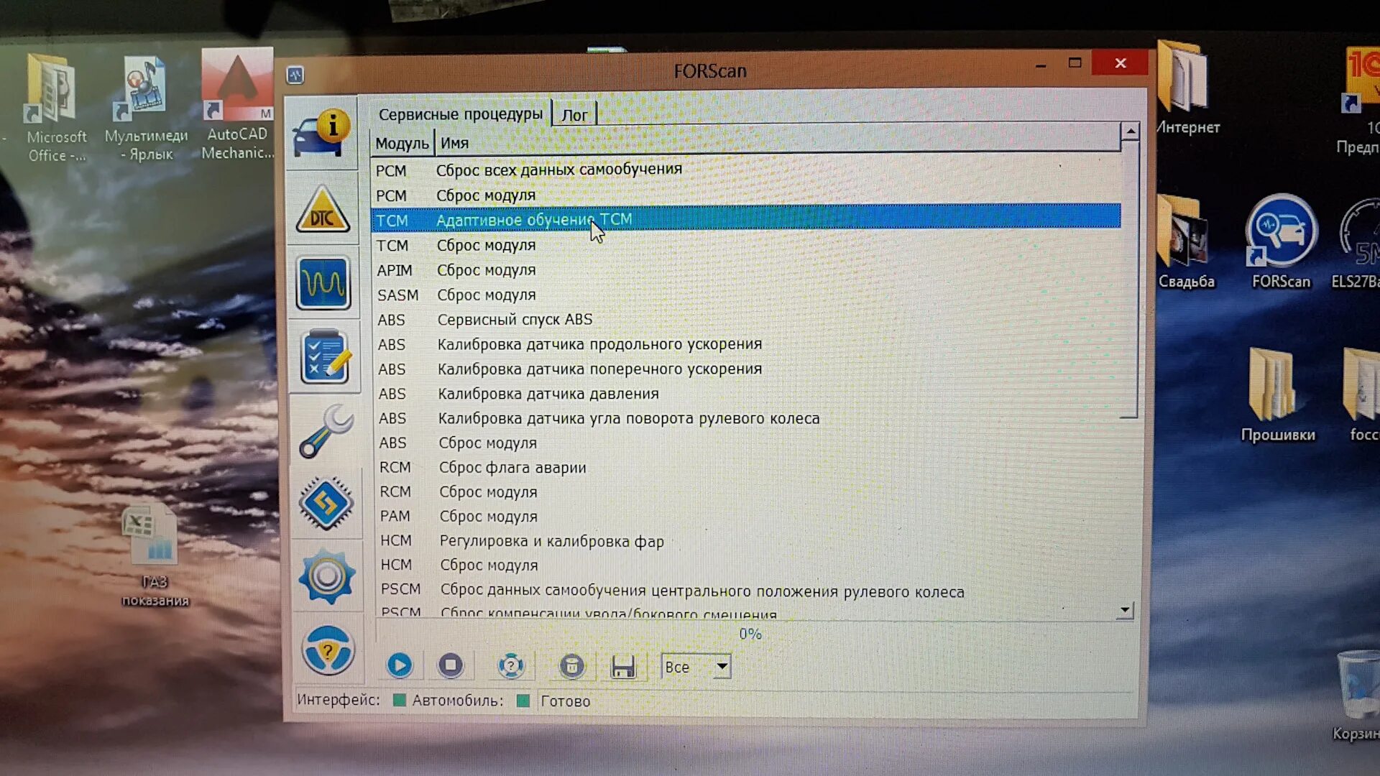The height and width of the screenshot is (776, 1380).
Task: Select the APIM Сброс модуля row
Action: pyautogui.click(x=745, y=270)
